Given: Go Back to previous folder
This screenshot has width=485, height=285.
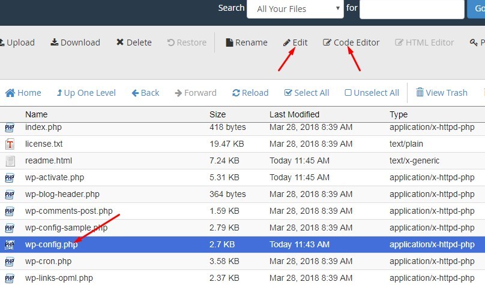Looking at the screenshot, I should pos(145,93).
